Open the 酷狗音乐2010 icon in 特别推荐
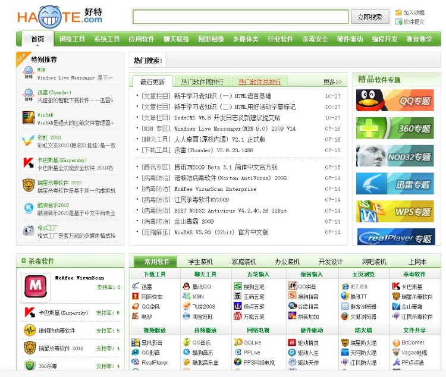446x377 pixels. [x=29, y=208]
